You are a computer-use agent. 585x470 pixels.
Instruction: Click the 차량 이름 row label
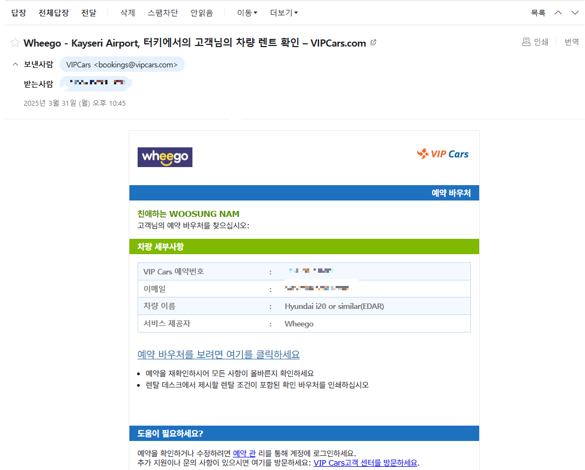click(160, 306)
